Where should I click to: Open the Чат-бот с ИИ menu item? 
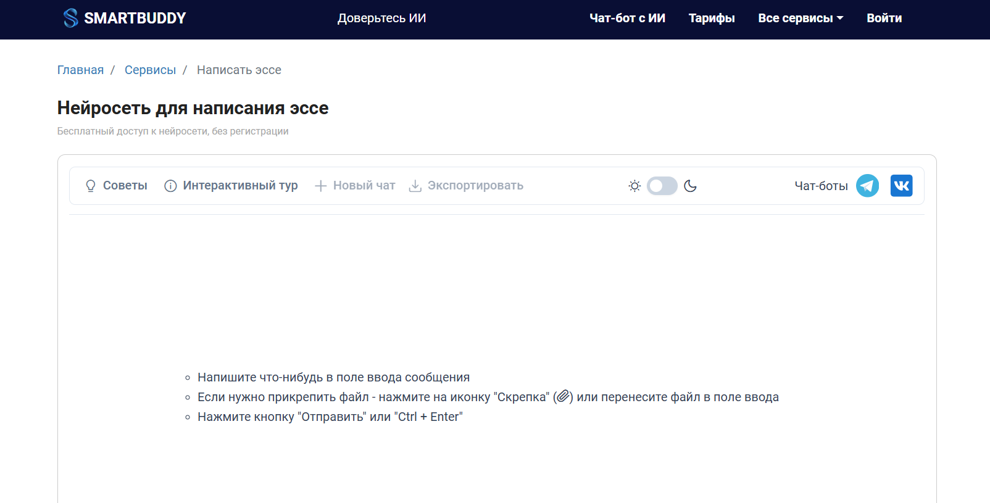click(627, 19)
